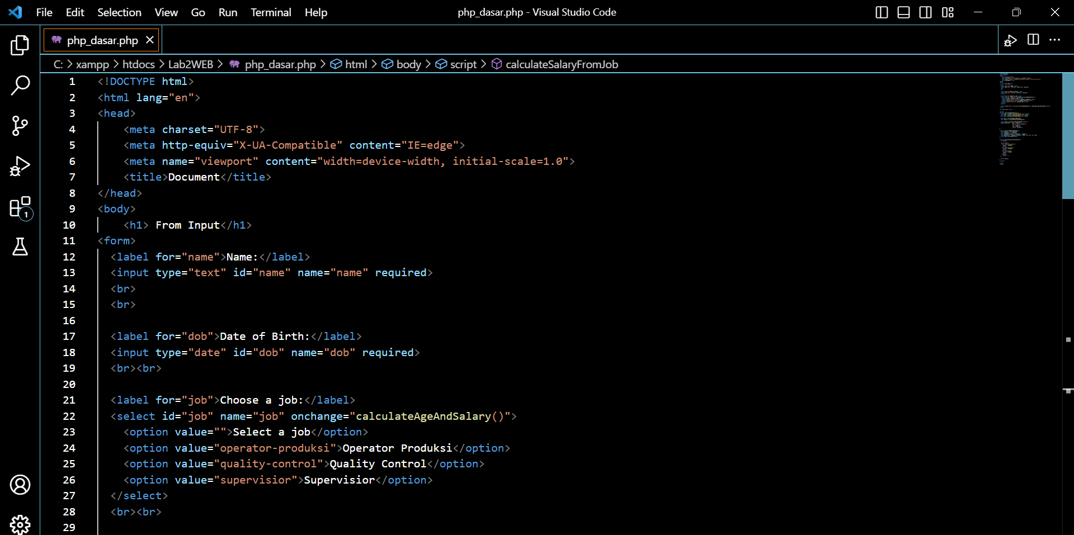Open the Terminal menu
The image size is (1074, 535).
point(271,12)
